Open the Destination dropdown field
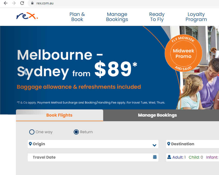This screenshot has height=175, width=219. [x=193, y=144]
